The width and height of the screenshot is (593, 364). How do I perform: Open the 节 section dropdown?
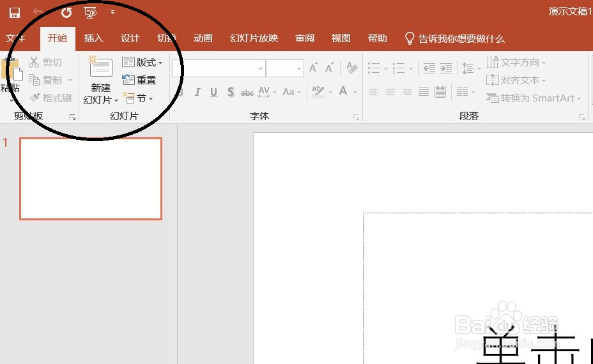pos(137,98)
